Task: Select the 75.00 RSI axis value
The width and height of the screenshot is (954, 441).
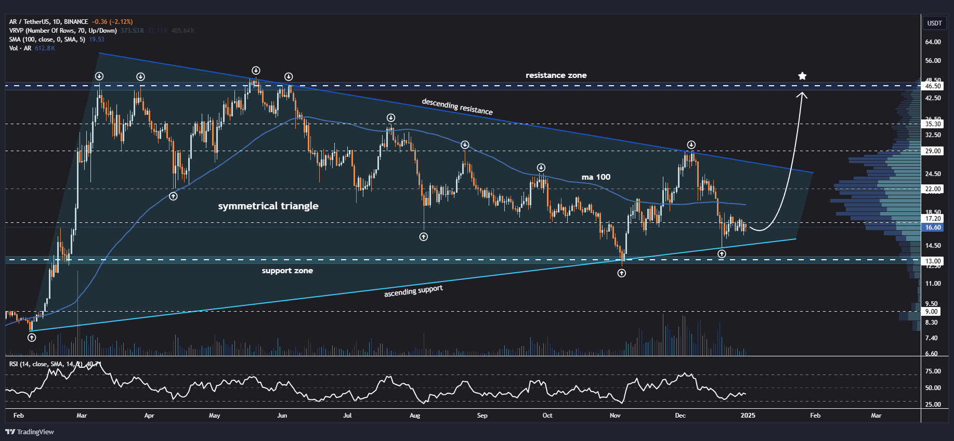Action: coord(933,371)
